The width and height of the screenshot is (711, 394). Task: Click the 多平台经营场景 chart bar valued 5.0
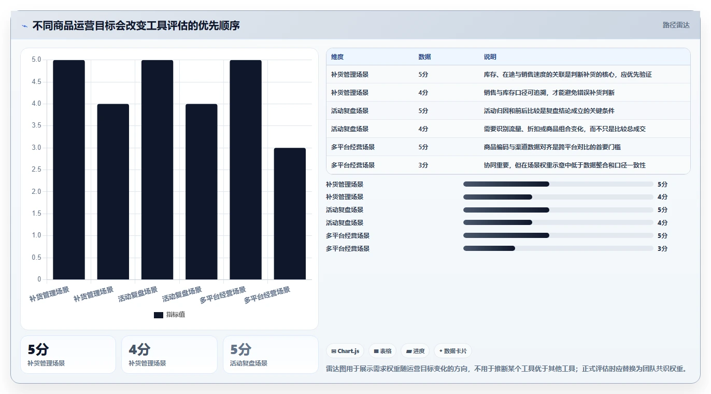246,170
